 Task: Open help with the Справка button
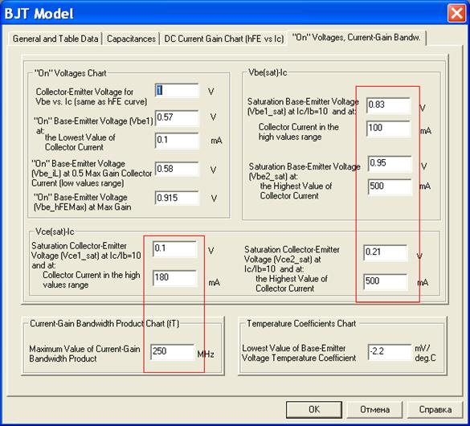(435, 409)
